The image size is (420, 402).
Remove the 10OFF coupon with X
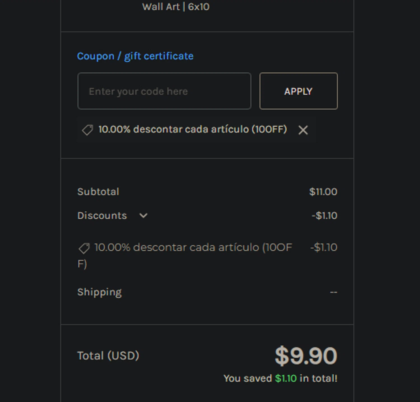[x=303, y=130]
